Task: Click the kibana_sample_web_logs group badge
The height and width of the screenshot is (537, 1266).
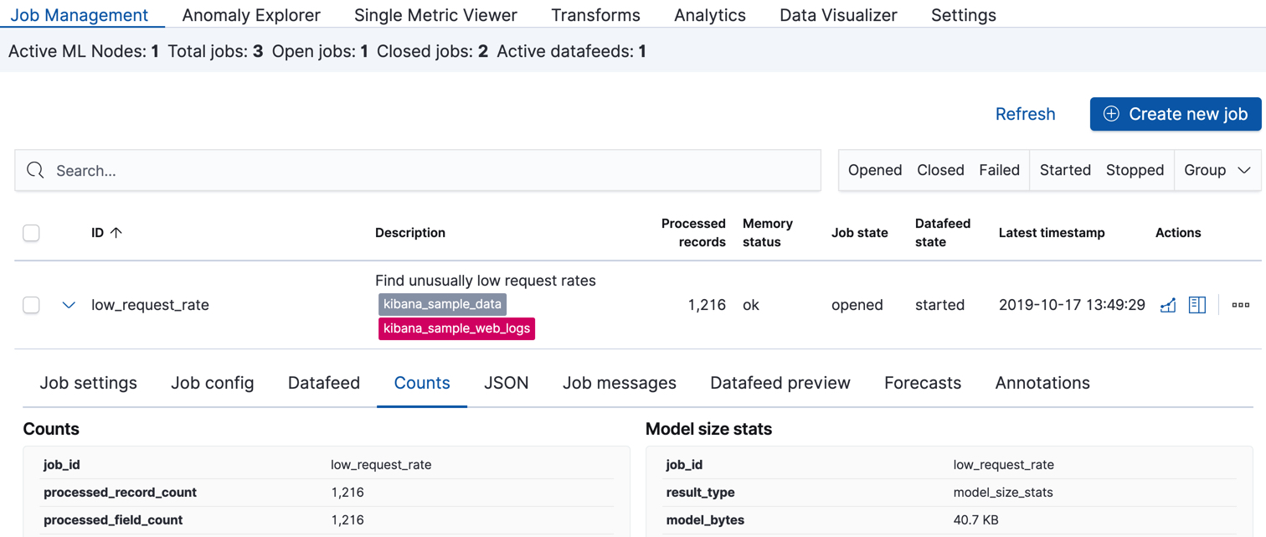Action: 456,328
